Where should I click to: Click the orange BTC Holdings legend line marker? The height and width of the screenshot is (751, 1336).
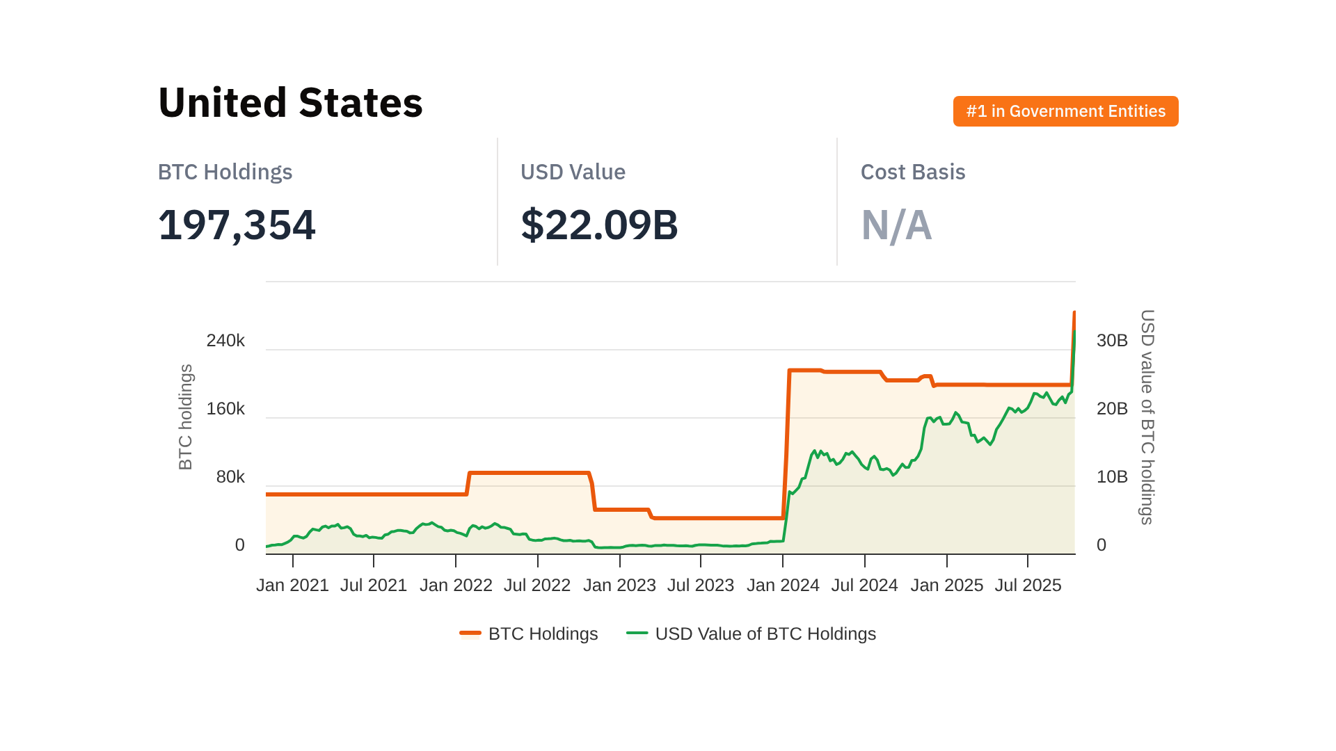tap(470, 633)
